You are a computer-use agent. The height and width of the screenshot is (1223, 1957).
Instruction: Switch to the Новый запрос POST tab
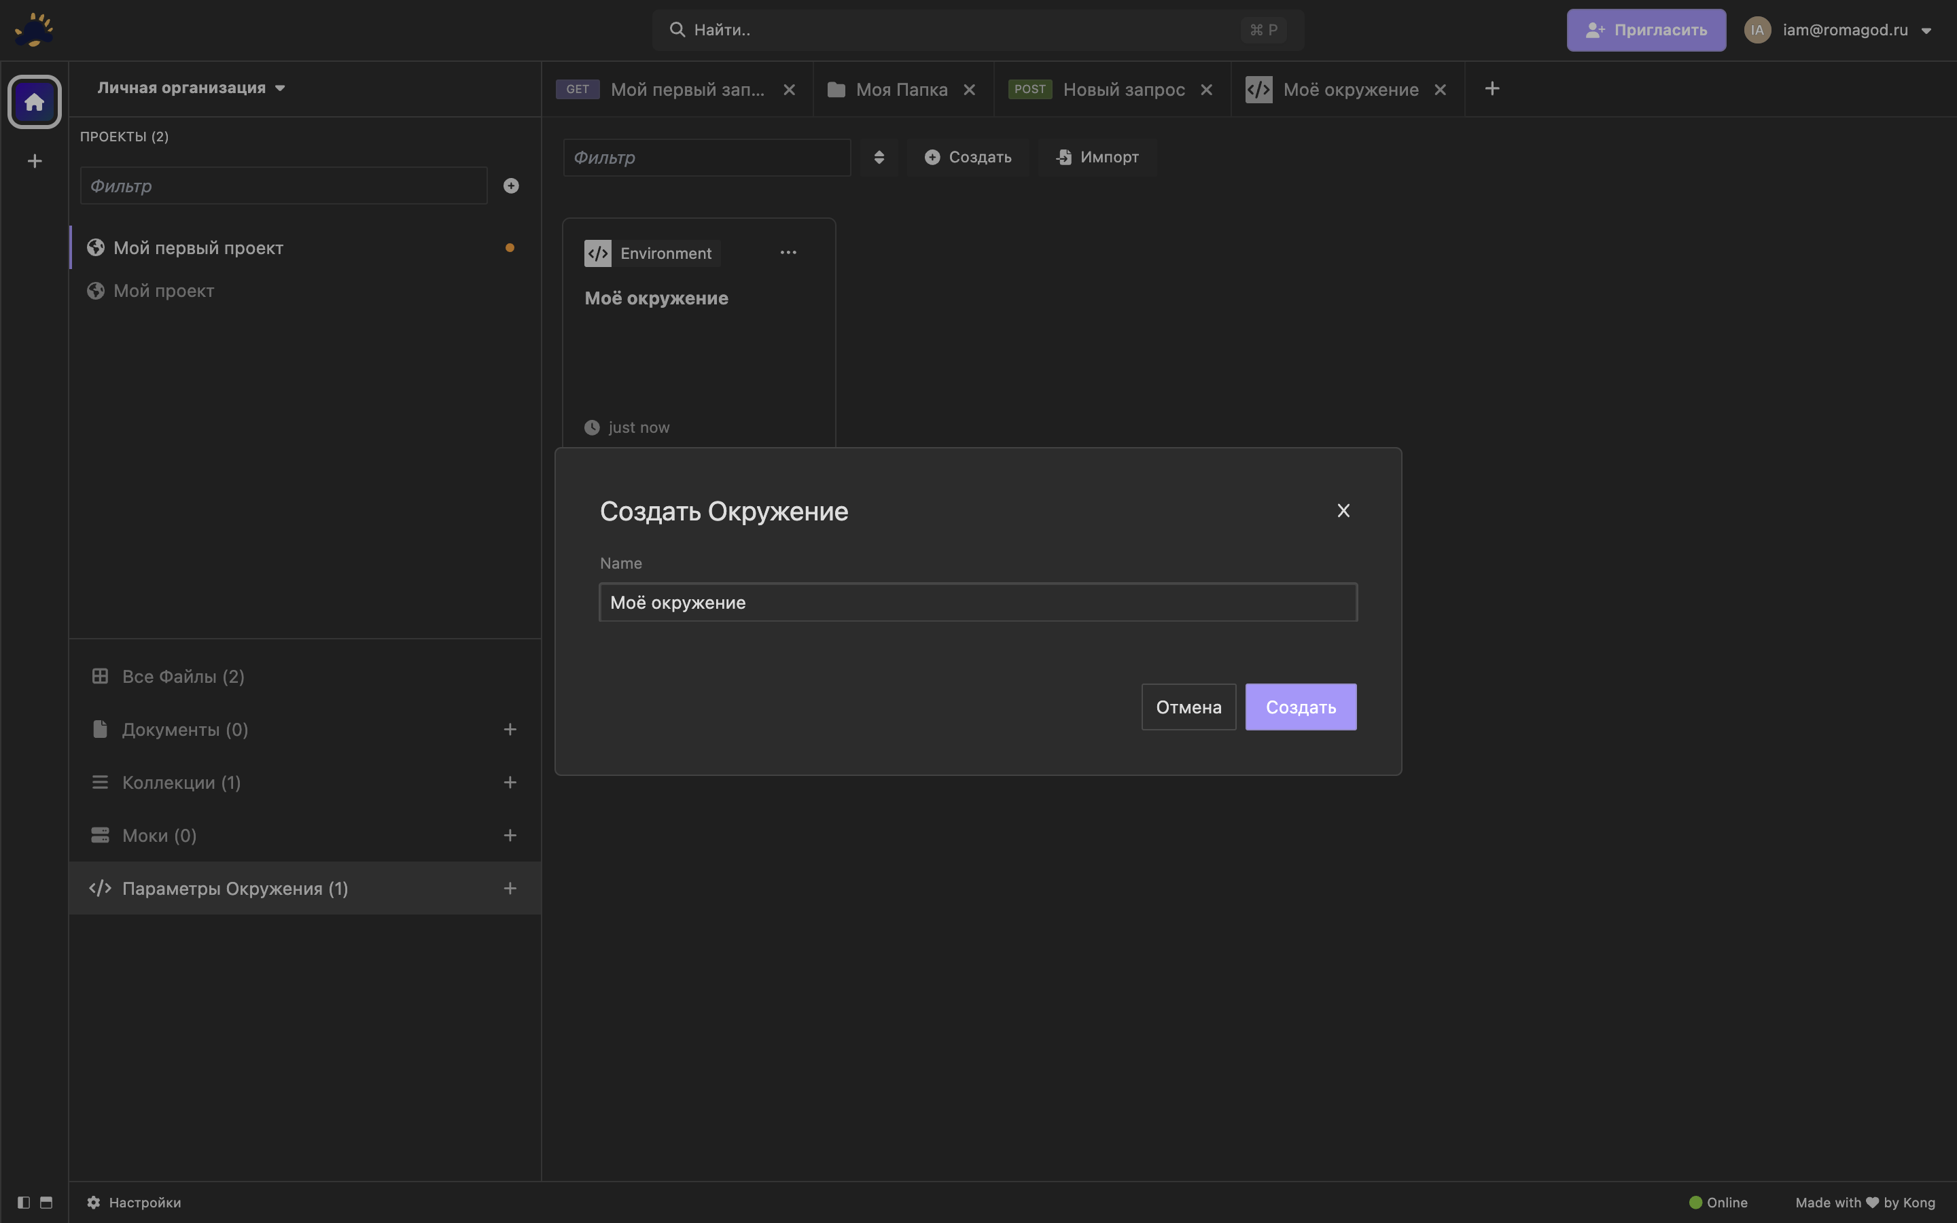[x=1124, y=89]
